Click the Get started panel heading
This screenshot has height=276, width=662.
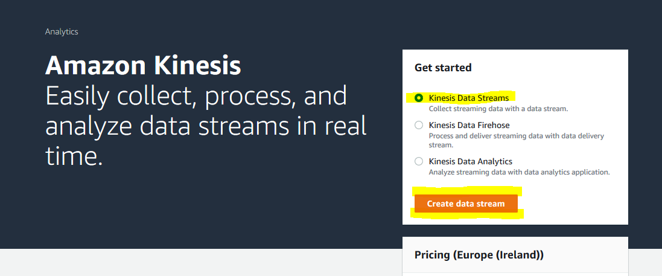tap(443, 68)
